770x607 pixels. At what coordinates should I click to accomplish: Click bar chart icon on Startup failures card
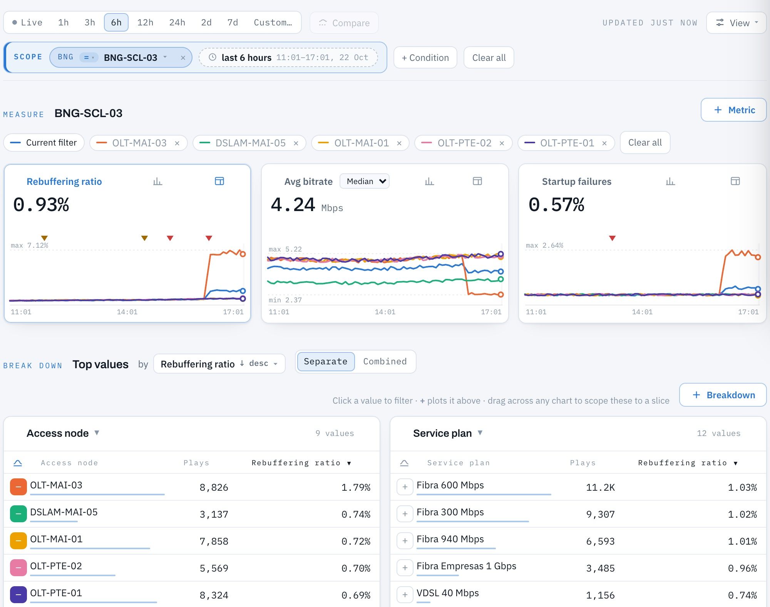[670, 181]
